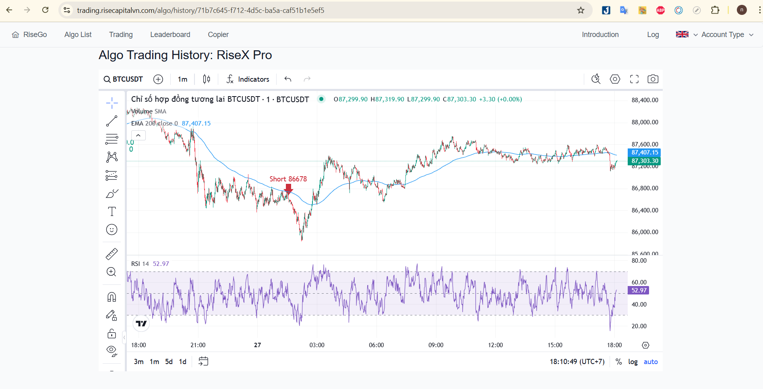Image resolution: width=763 pixels, height=389 pixels.
Task: Toggle lock all drawing tools
Action: pyautogui.click(x=112, y=333)
